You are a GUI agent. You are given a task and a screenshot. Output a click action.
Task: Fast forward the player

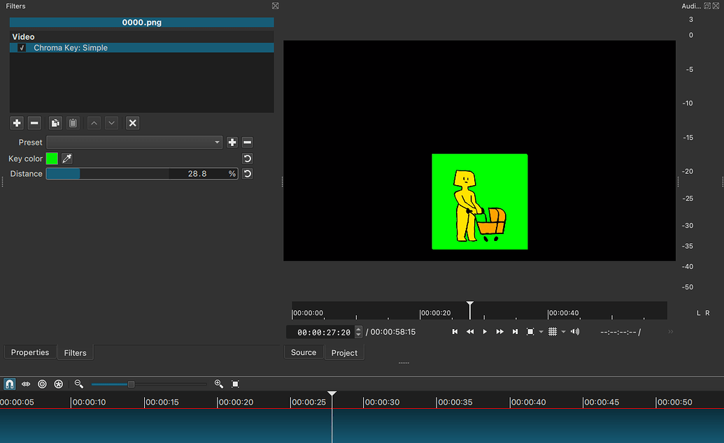(499, 332)
